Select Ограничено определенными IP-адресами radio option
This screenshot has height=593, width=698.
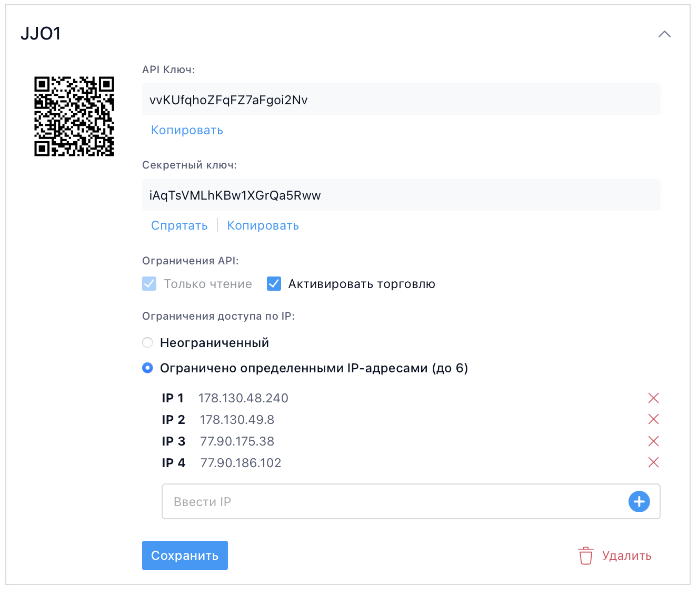click(x=148, y=368)
